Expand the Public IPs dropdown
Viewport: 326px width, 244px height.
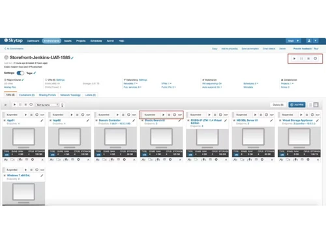[168, 87]
